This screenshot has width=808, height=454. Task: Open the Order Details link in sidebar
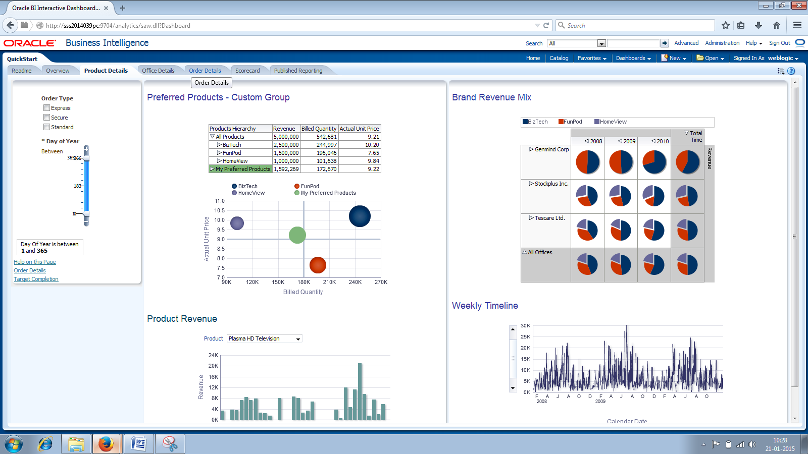30,270
